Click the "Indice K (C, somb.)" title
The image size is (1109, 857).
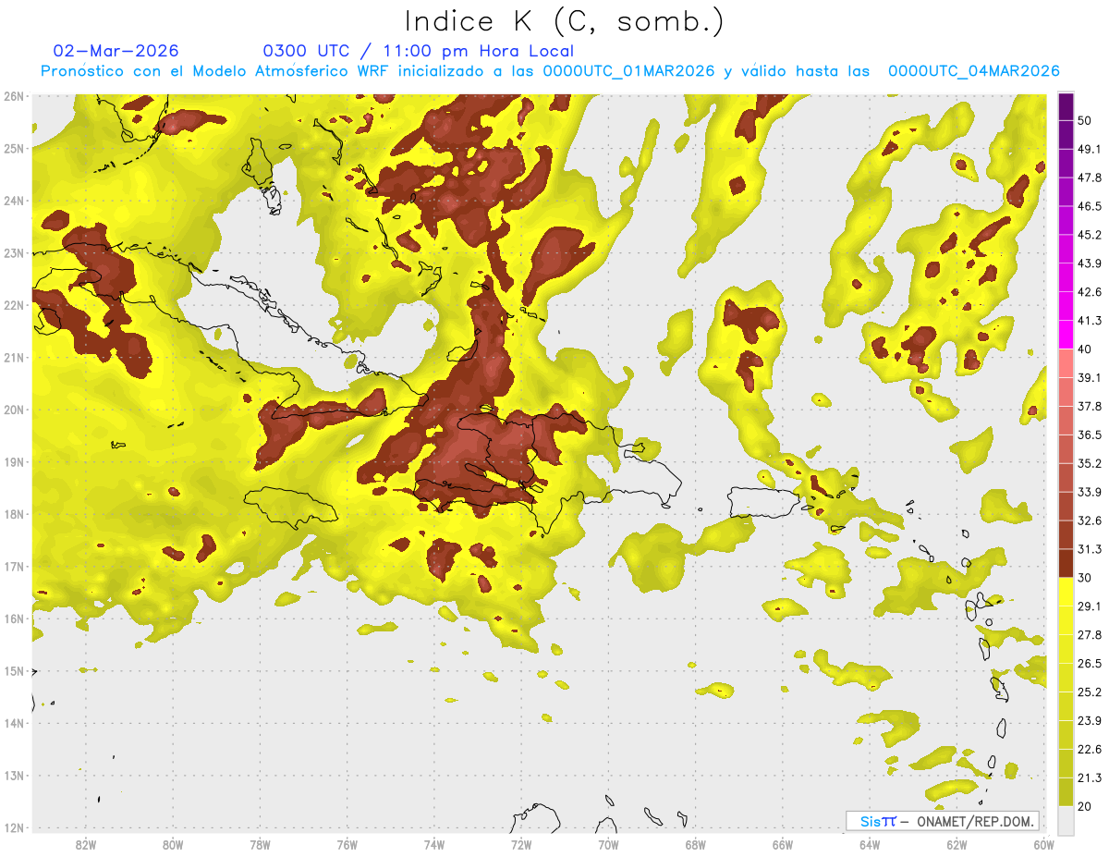click(565, 20)
